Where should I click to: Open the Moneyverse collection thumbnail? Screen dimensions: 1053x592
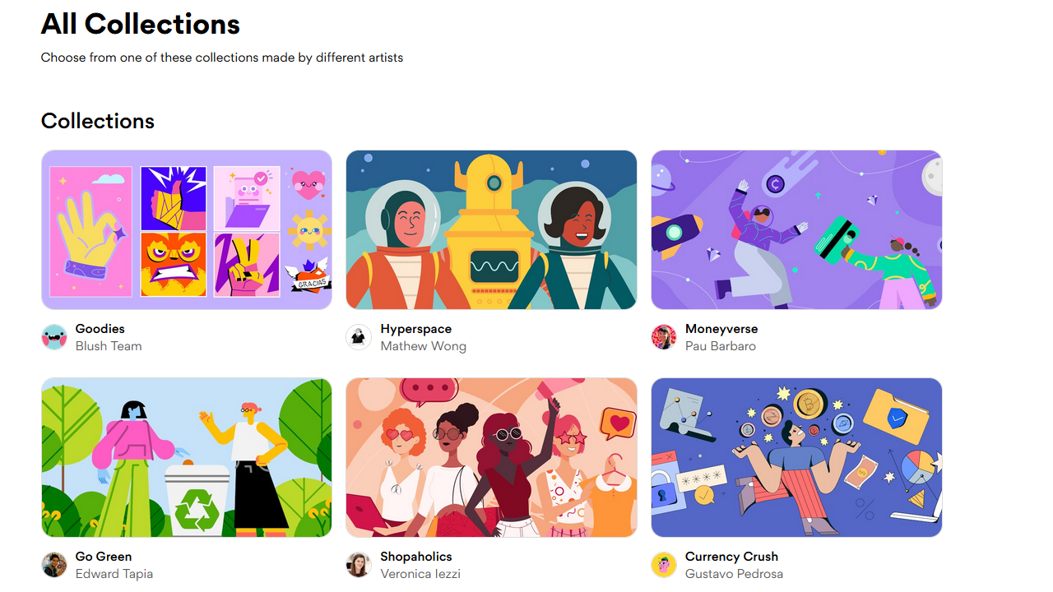point(796,229)
